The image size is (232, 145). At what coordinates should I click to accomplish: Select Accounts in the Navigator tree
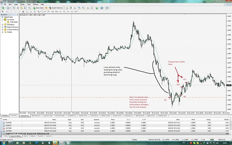point(10,20)
